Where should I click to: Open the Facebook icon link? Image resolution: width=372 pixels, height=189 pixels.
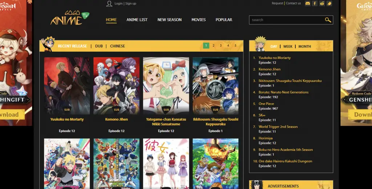tap(315, 3)
